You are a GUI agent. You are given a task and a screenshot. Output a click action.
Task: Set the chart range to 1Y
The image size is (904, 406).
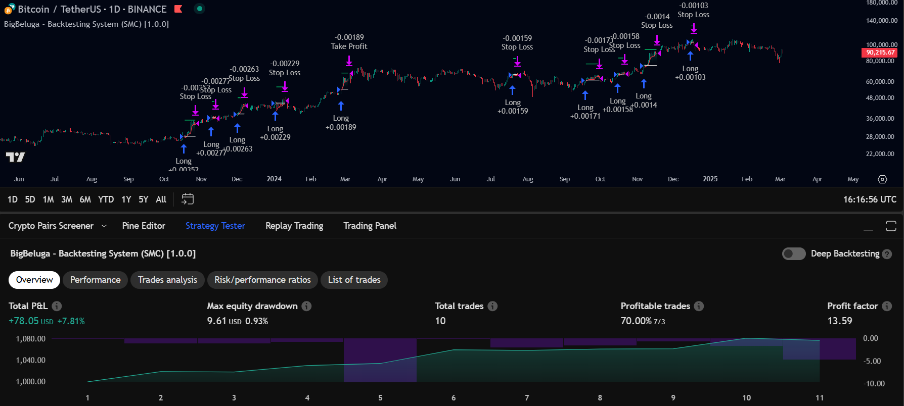[126, 199]
